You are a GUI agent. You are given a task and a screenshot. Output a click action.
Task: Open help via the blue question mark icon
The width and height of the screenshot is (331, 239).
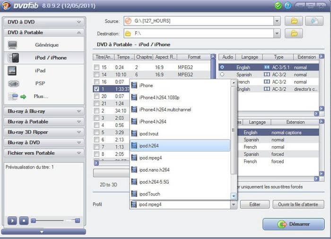pos(287,6)
